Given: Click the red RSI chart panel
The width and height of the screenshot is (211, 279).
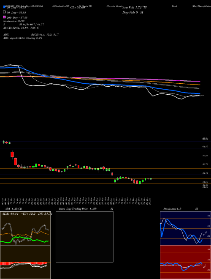Looking at the screenshot, I should click(185, 262).
